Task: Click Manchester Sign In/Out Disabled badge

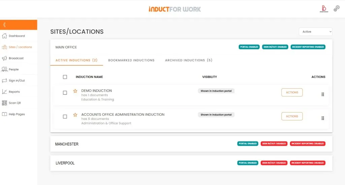Action: [x=274, y=144]
